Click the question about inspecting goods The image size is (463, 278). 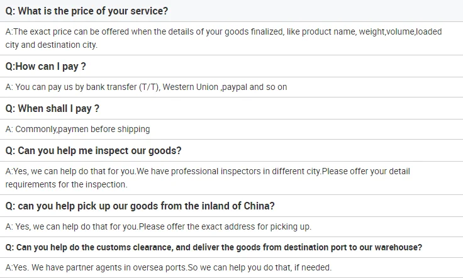pyautogui.click(x=93, y=150)
